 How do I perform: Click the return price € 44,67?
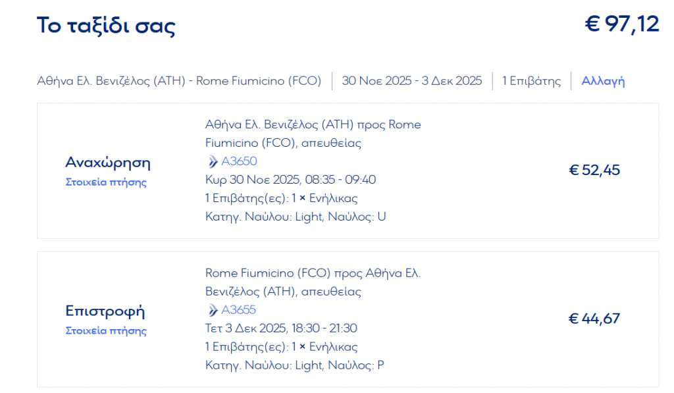[x=594, y=319]
